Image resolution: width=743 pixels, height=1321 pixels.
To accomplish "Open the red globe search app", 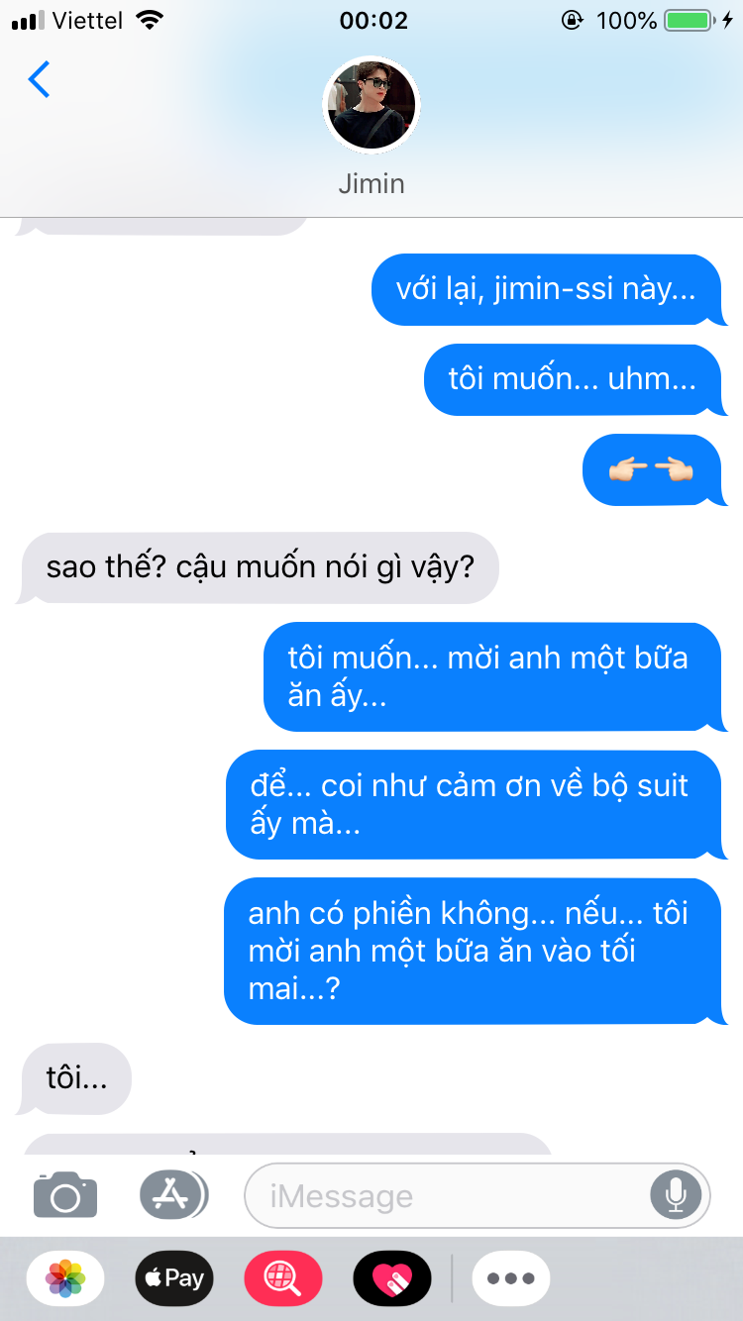I will coord(283,1278).
